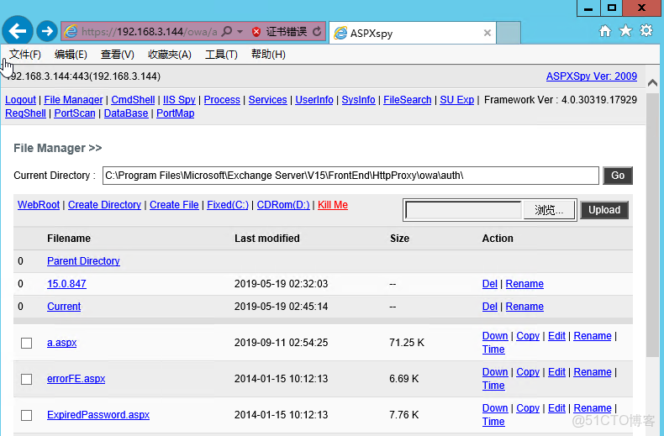Open Favorites star icon
The height and width of the screenshot is (436, 664).
click(x=625, y=30)
